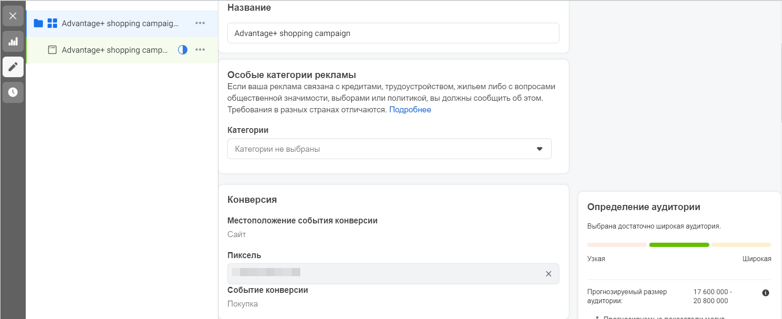Viewport: 782px width, 319px height.
Task: Click the audience size info icon
Action: 765,293
